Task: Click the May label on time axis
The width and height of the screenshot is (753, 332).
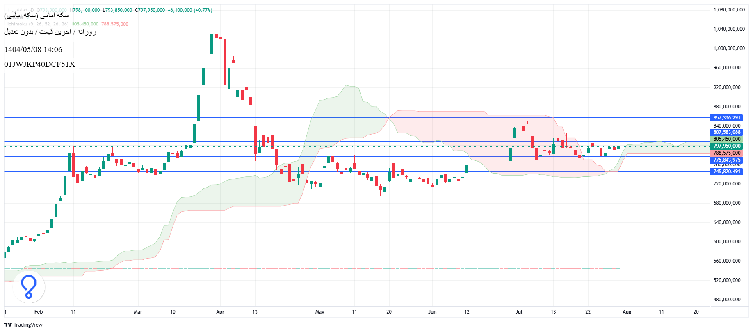Action: [320, 312]
